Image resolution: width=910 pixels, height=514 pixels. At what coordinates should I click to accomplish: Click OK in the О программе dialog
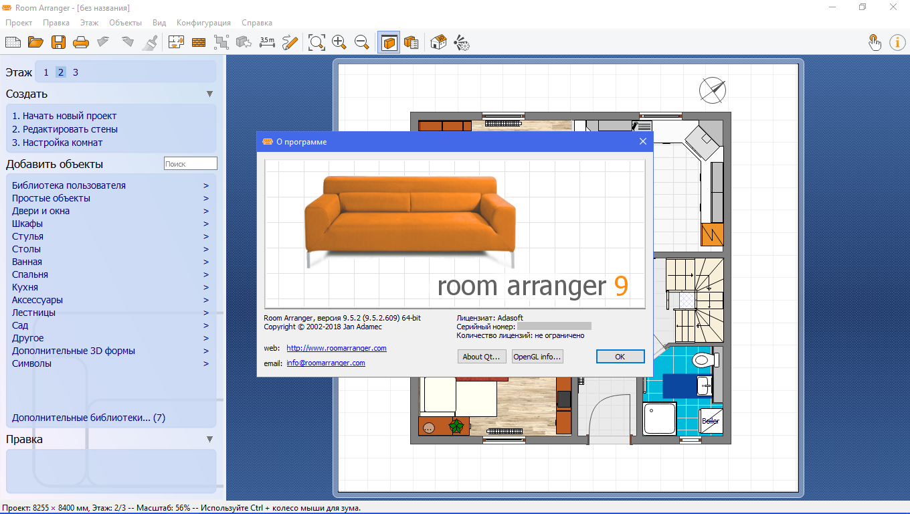(620, 357)
